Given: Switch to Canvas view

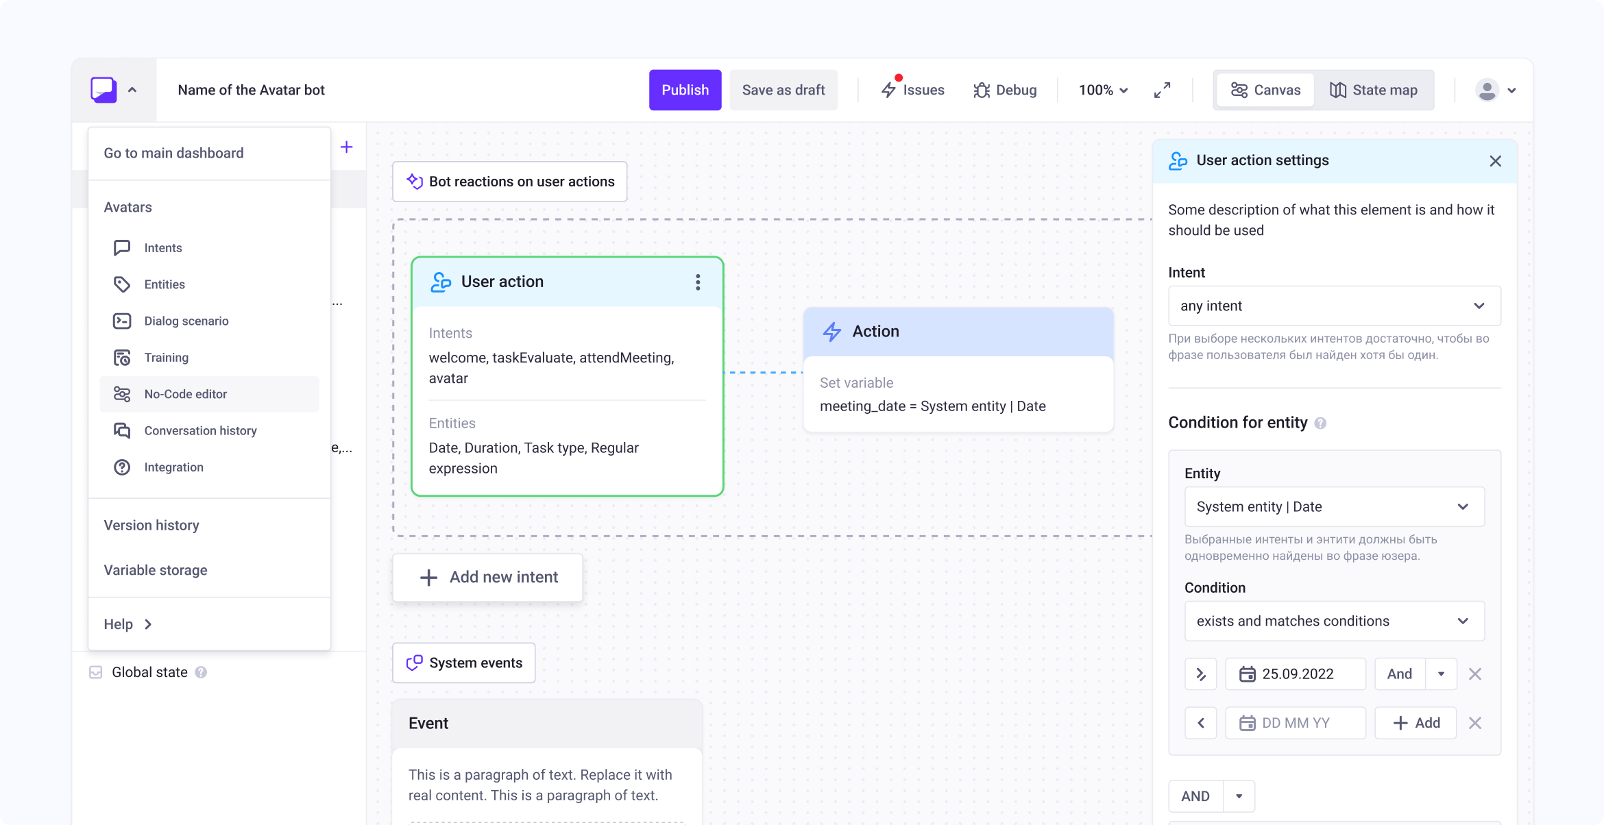Looking at the screenshot, I should click(1265, 90).
